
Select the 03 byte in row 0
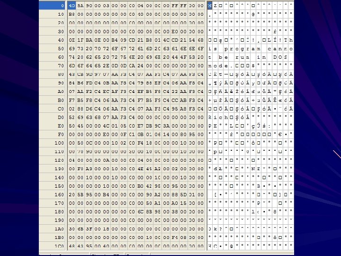click(106, 6)
